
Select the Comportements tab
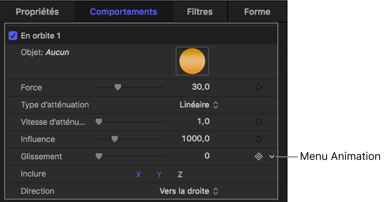point(123,12)
